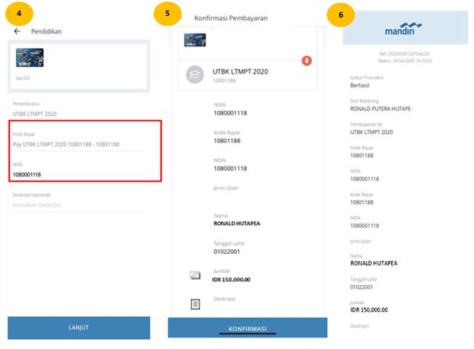Tap the card image in Konfirmasi Pembayaran
This screenshot has width=474, height=349.
pos(195,40)
